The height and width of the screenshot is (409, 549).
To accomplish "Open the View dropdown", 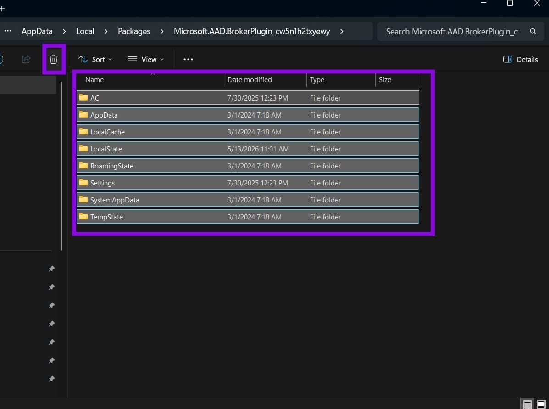I will click(x=146, y=59).
